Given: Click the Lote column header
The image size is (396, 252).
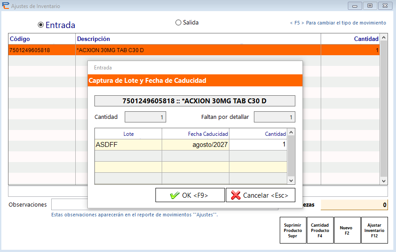Looking at the screenshot, I should pos(128,134).
